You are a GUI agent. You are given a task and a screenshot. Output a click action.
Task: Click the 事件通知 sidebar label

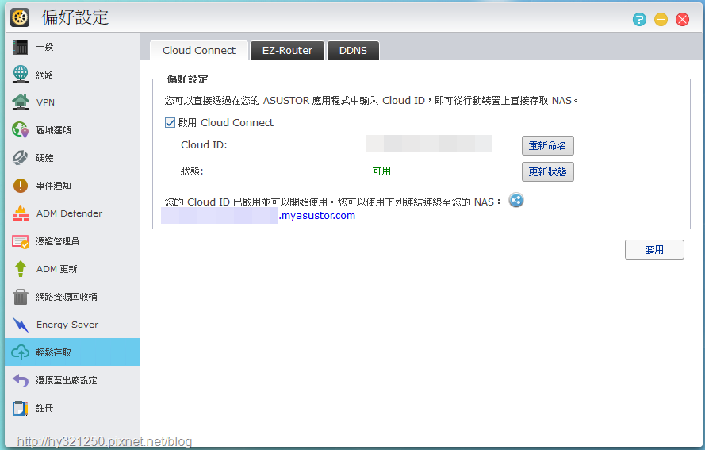pyautogui.click(x=53, y=186)
